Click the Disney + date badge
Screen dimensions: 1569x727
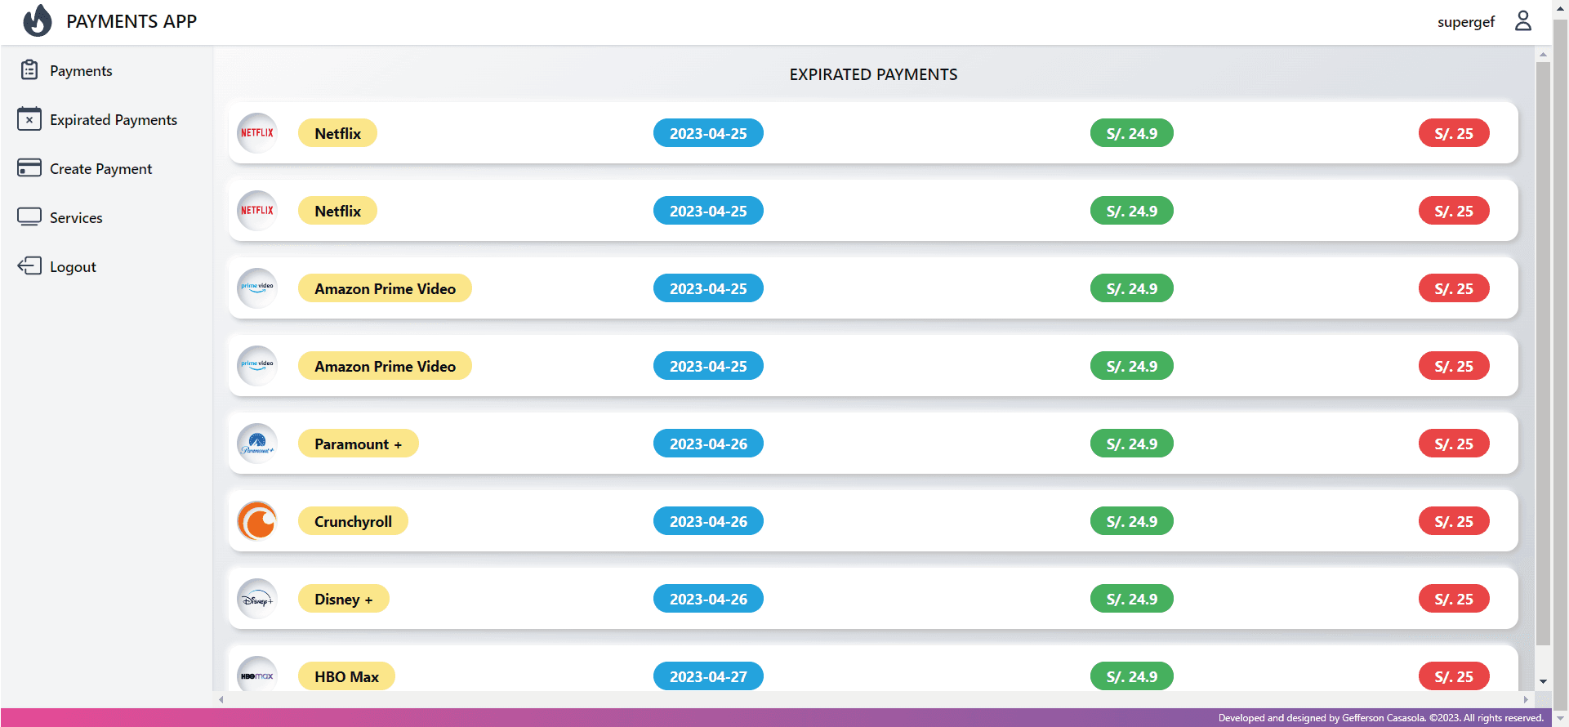pyautogui.click(x=708, y=599)
